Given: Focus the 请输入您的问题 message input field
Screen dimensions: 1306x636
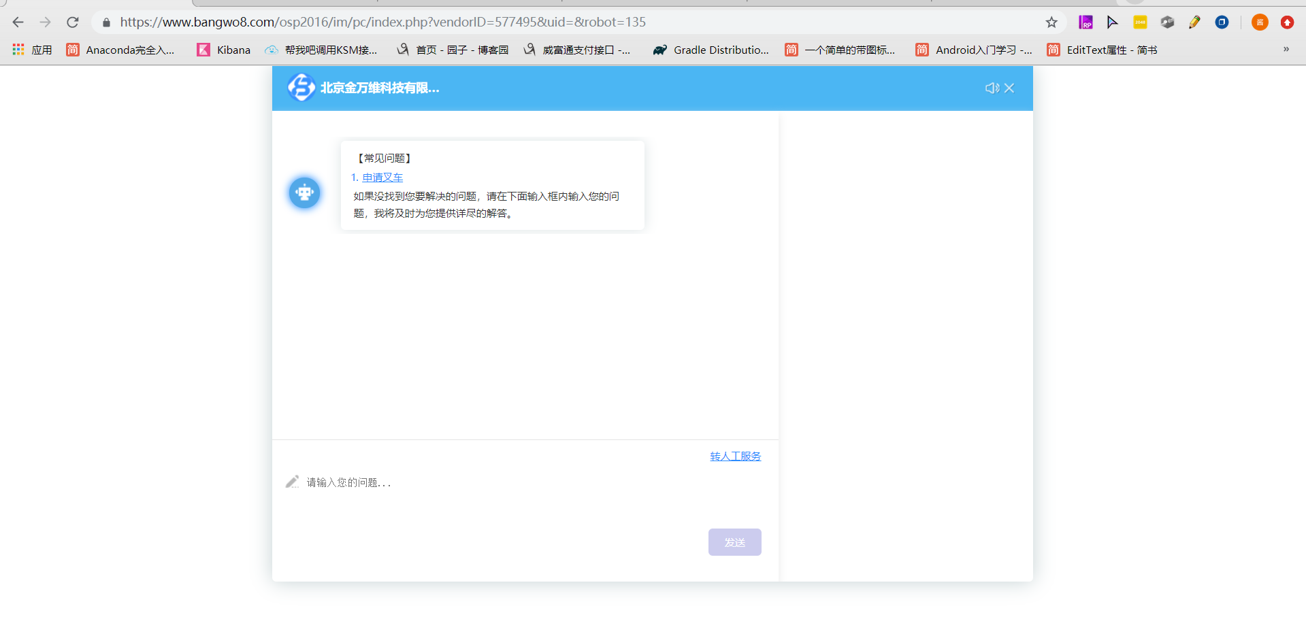Looking at the screenshot, I should tap(524, 483).
